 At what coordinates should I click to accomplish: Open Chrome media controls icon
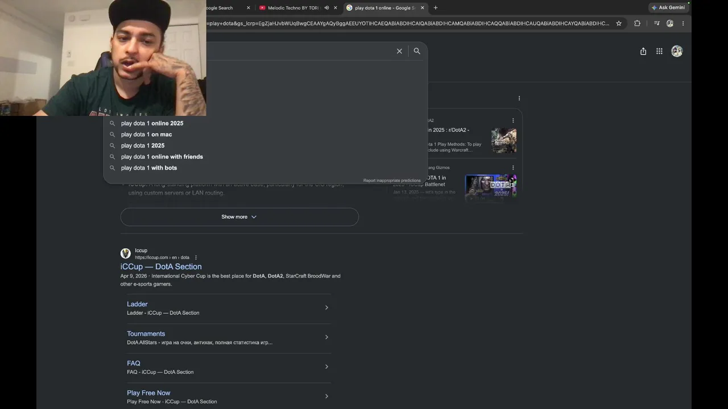(656, 23)
